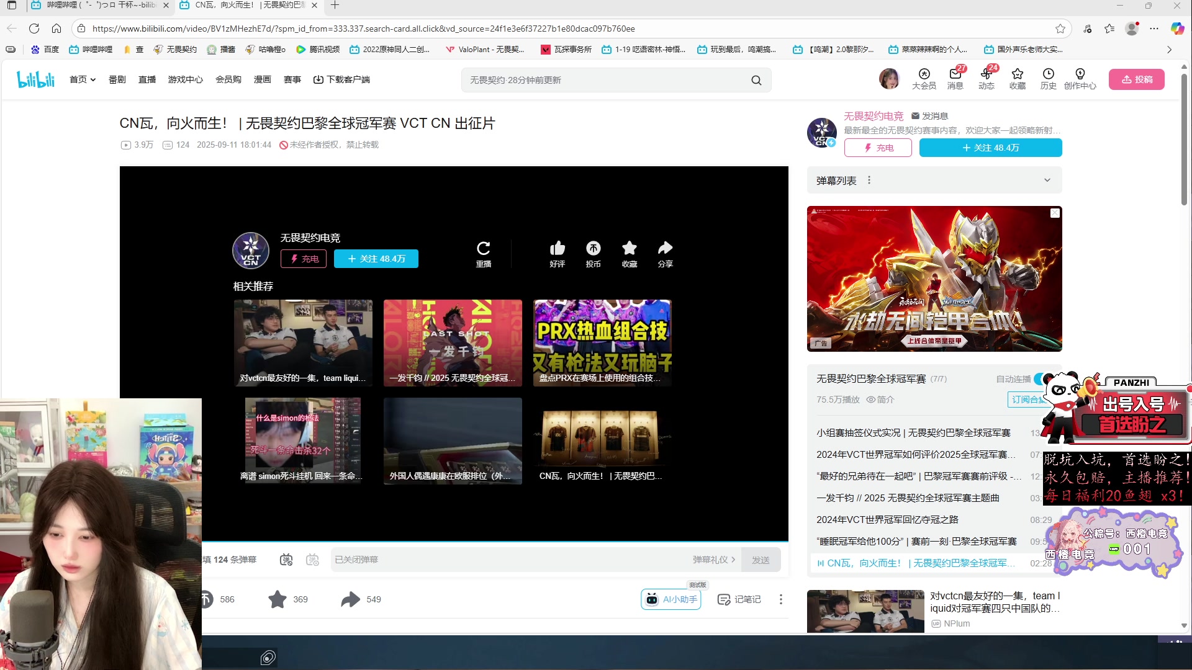Image resolution: width=1192 pixels, height=670 pixels.
Task: Click the favorite star icon showing 369
Action: click(277, 599)
